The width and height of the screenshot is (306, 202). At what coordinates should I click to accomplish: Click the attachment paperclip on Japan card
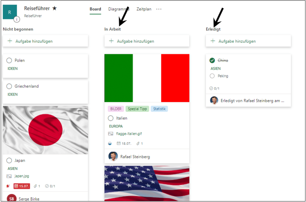click(x=35, y=186)
